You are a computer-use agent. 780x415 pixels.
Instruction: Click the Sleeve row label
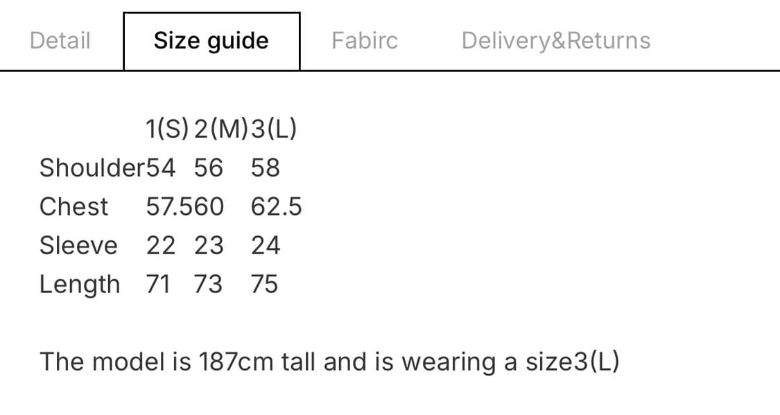point(78,245)
